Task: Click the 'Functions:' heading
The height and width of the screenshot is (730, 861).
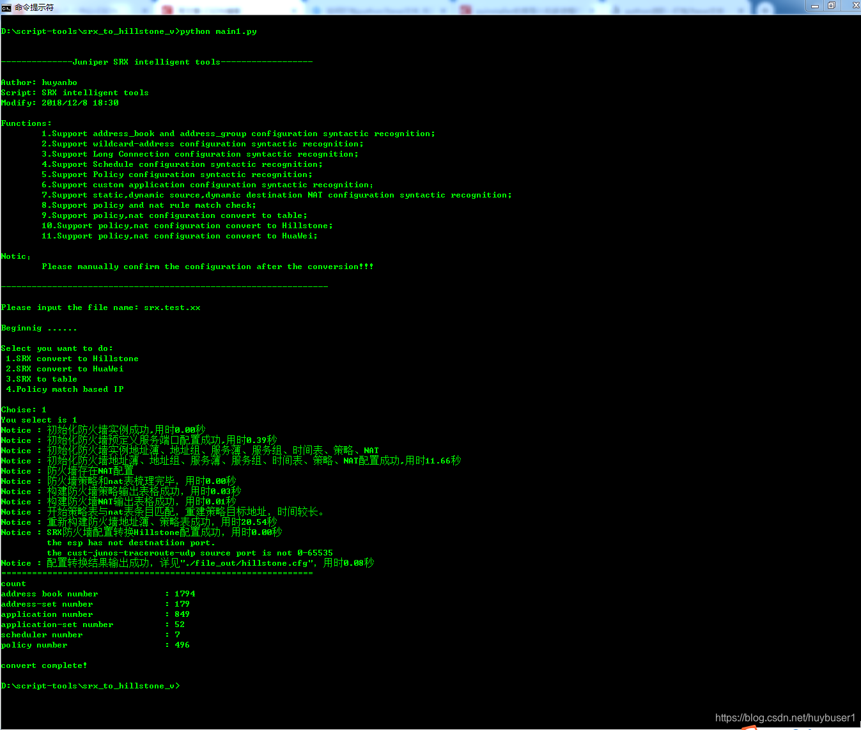Action: coord(26,123)
